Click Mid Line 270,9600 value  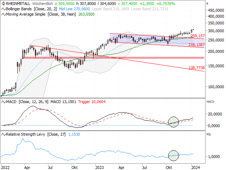[x=75, y=9]
